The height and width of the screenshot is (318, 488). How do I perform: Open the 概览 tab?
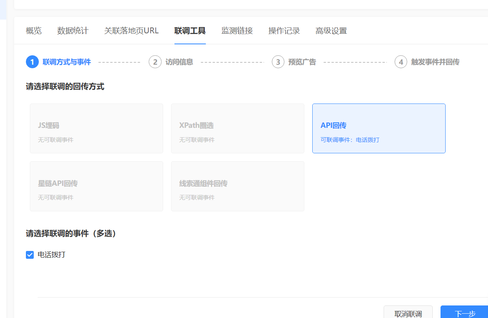pos(34,31)
